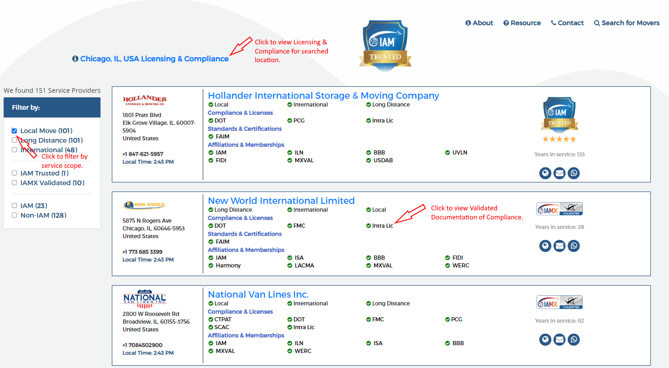This screenshot has width=669, height=368.
Task: Open the Contact menu item
Action: pyautogui.click(x=567, y=23)
